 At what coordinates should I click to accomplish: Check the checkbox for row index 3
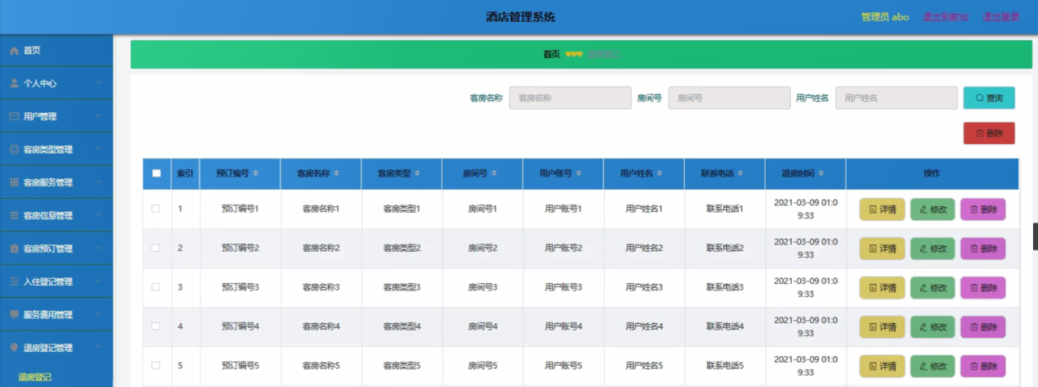(156, 287)
